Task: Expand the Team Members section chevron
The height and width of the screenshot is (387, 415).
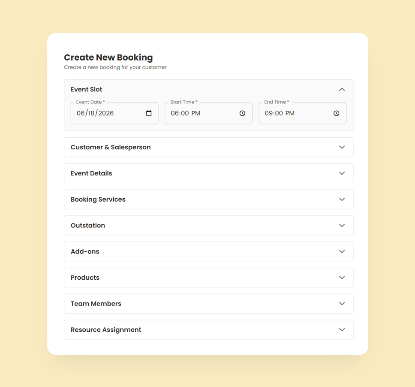Action: [342, 304]
